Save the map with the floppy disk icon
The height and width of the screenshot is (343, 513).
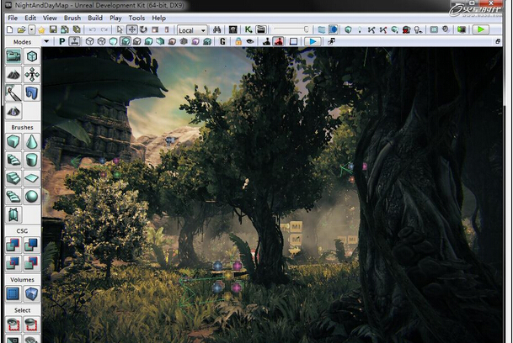tap(53, 29)
